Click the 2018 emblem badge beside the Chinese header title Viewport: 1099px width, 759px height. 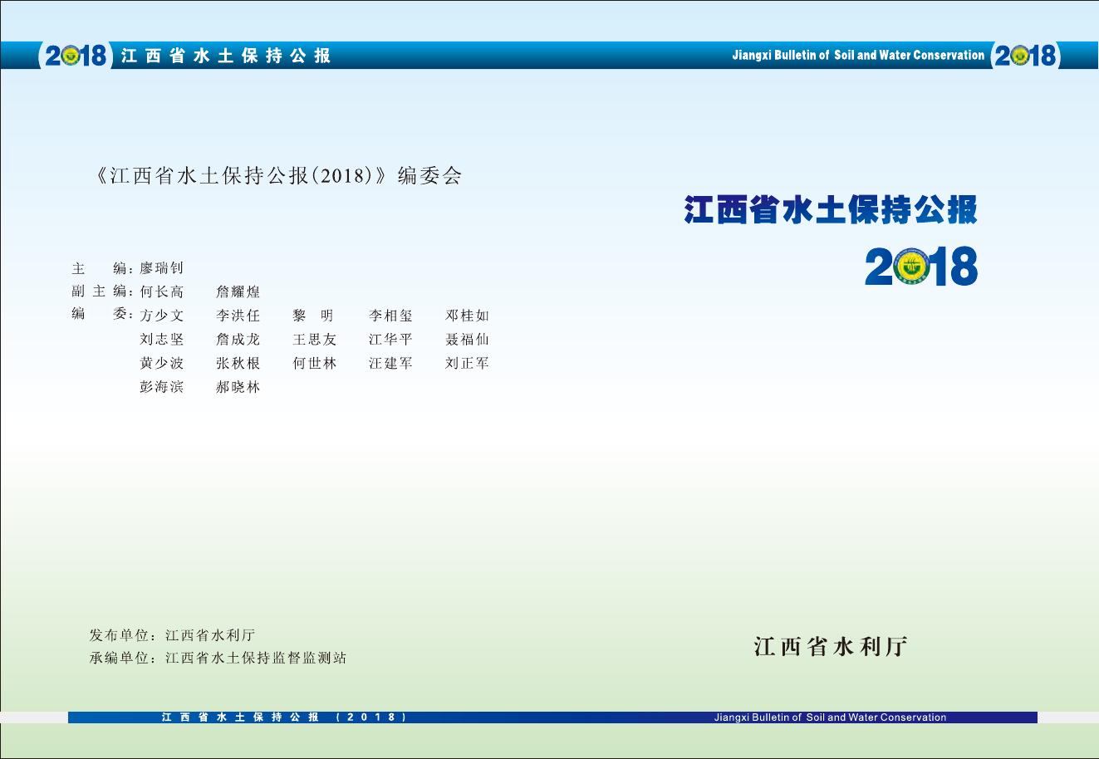[x=76, y=56]
